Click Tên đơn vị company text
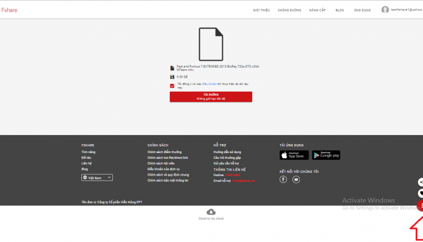The height and width of the screenshot is (242, 423). [112, 202]
